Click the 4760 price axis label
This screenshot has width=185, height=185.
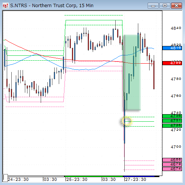pos(176,96)
